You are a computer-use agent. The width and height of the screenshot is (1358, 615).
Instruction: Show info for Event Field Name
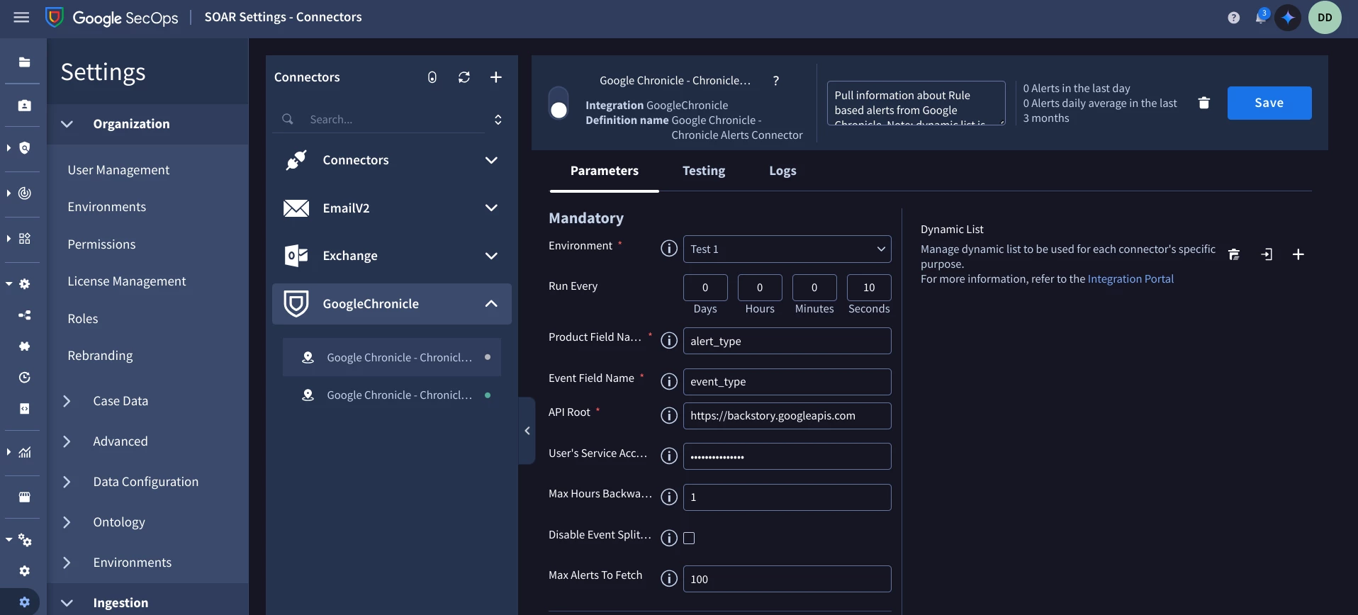pyautogui.click(x=668, y=382)
